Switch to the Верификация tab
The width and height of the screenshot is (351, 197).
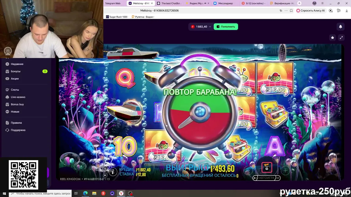[x=282, y=3]
